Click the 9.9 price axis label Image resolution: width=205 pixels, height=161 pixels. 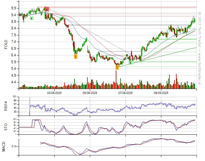[x=14, y=8]
